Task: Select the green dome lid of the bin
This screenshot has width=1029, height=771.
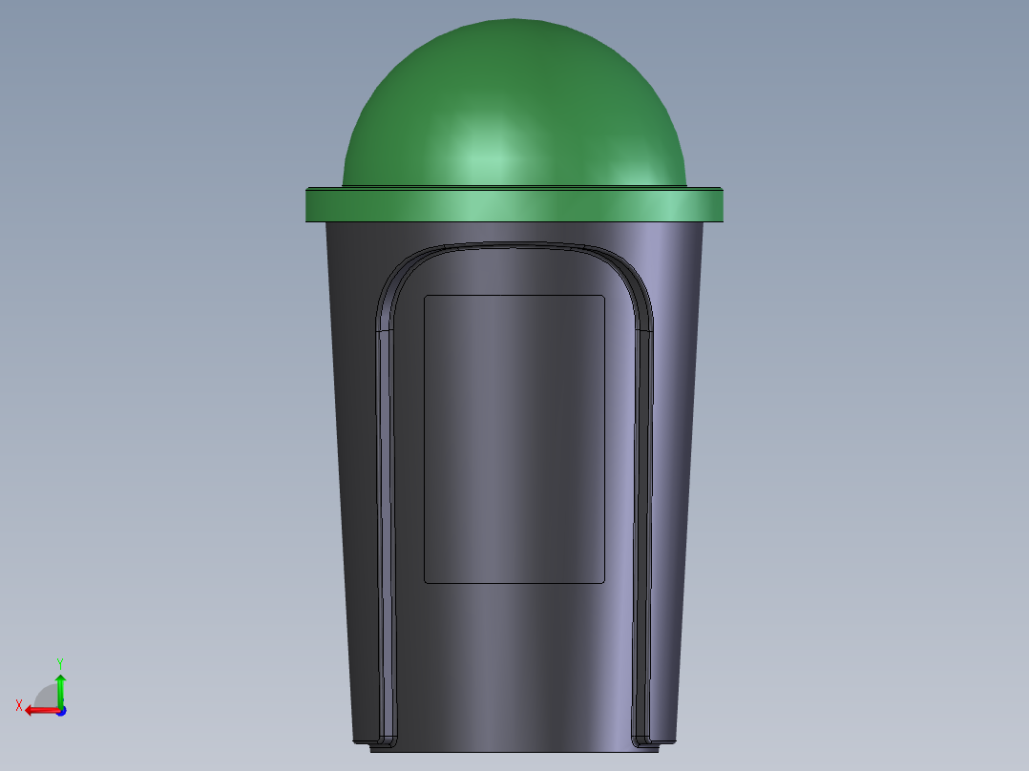Action: pyautogui.click(x=514, y=103)
